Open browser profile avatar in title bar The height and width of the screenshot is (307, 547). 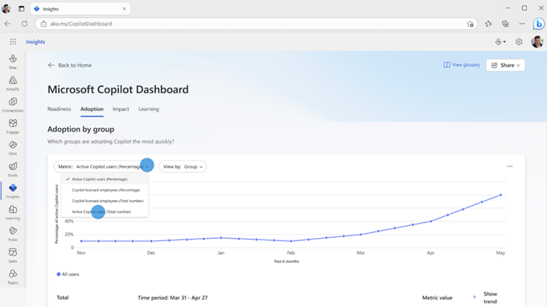[6, 8]
